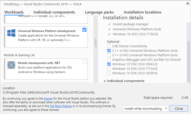191x114 pixels.
Task: Click the NuGet package manager item
Action: point(131,24)
